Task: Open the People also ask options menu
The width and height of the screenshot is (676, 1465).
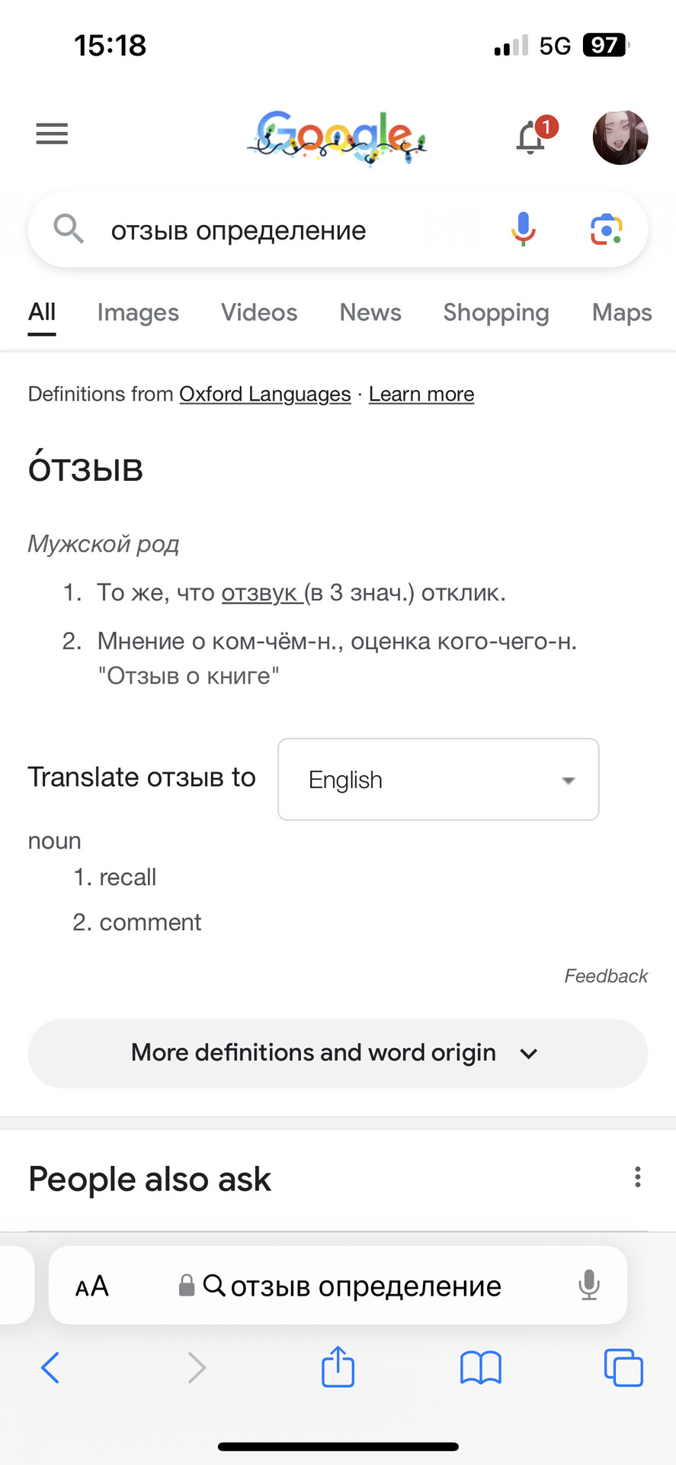Action: [x=637, y=1177]
